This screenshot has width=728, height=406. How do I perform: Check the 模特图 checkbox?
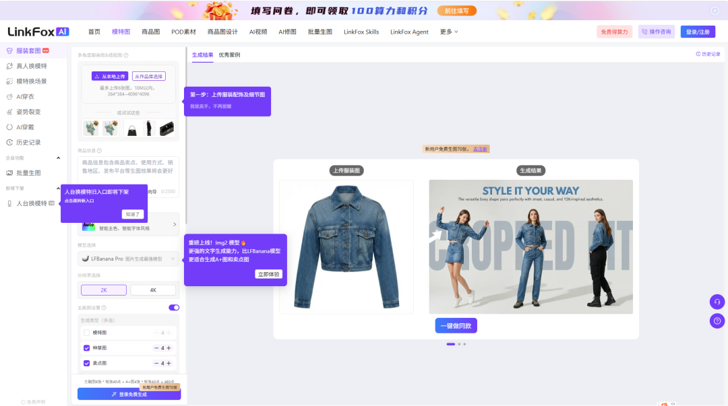coord(86,333)
